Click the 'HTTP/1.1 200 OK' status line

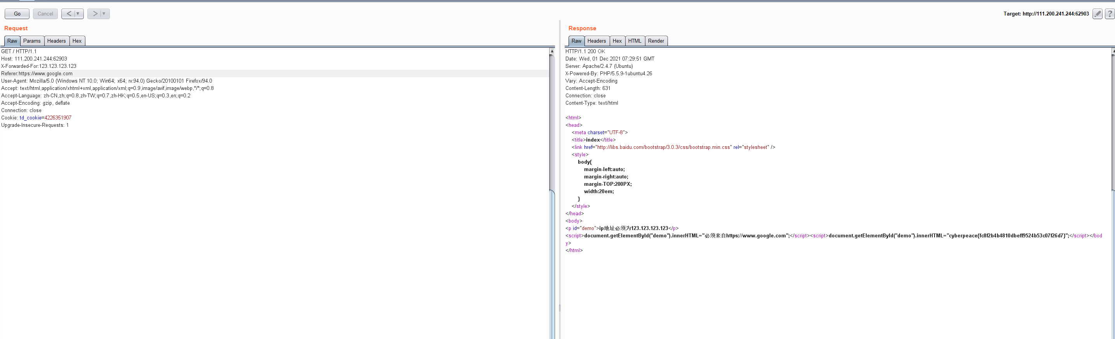[x=585, y=52]
